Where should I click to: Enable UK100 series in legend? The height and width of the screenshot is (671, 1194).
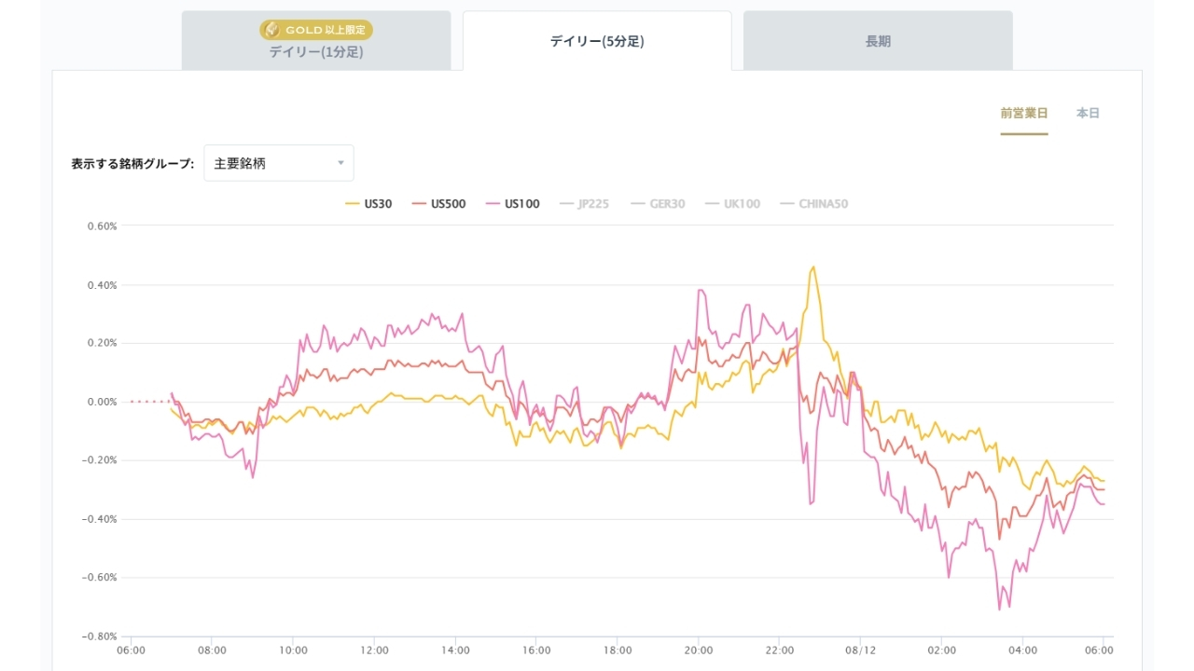pos(732,203)
